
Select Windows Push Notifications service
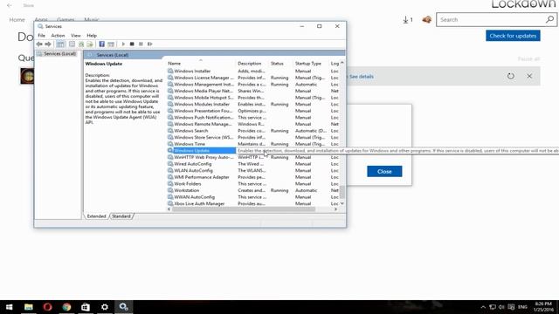point(253,118)
